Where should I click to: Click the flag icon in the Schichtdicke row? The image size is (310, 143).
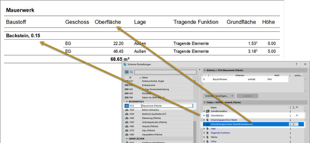(296, 116)
